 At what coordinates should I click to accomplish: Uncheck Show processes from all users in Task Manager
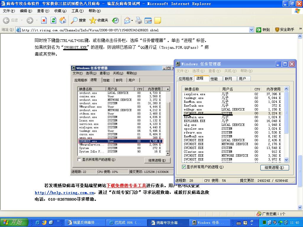pyautogui.click(x=184, y=167)
